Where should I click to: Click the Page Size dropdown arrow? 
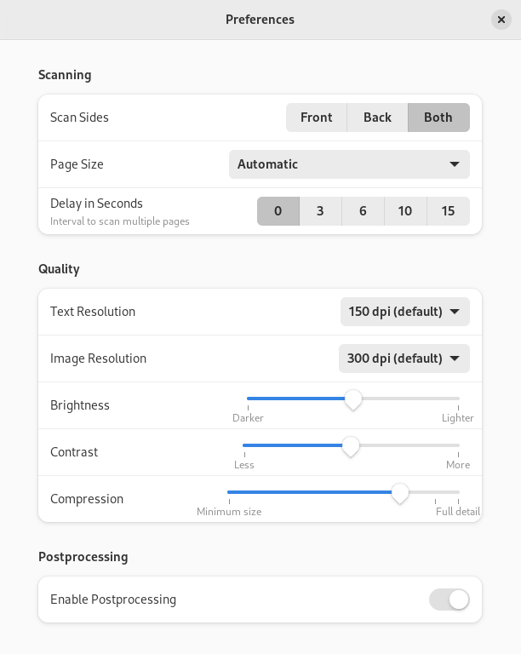(455, 164)
